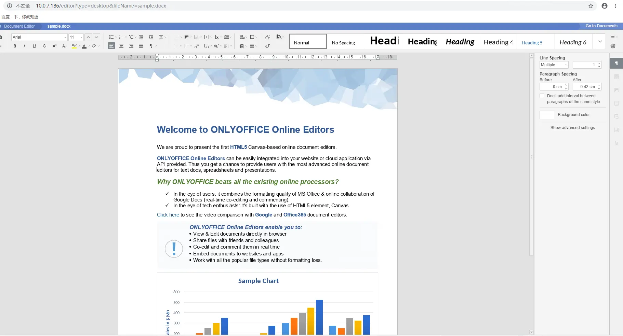Open Line Spacing type dropdown
623x336 pixels.
[554, 65]
